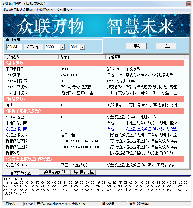
Task: Select the <变送器上报数据内容设置> section row
Action: point(94,159)
